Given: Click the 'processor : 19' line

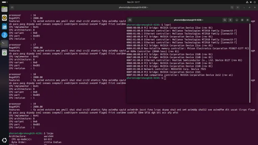Looking at the screenshot, I should (x=22, y=104).
